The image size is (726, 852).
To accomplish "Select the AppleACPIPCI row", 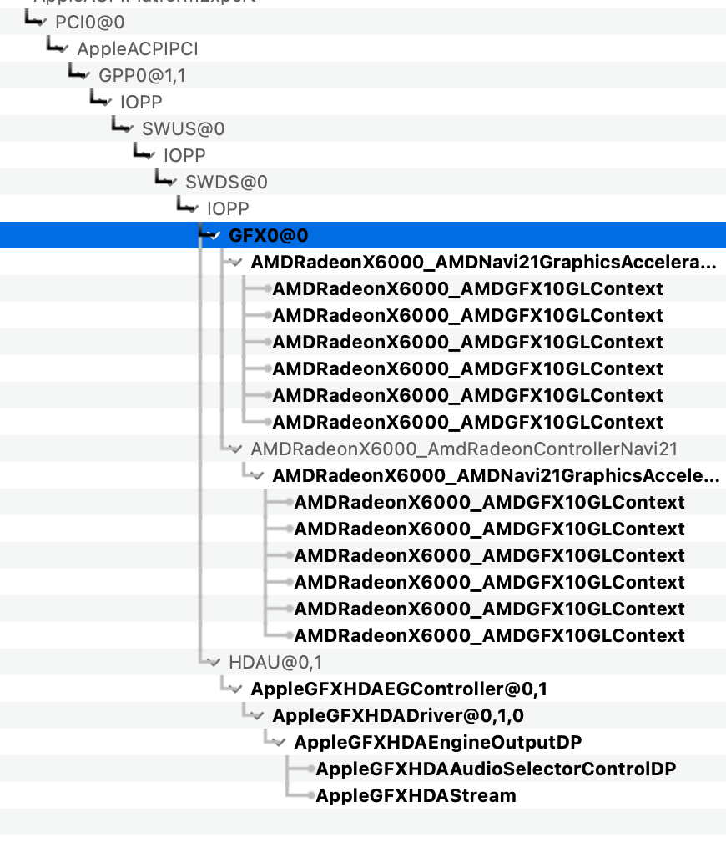I will 363,48.
